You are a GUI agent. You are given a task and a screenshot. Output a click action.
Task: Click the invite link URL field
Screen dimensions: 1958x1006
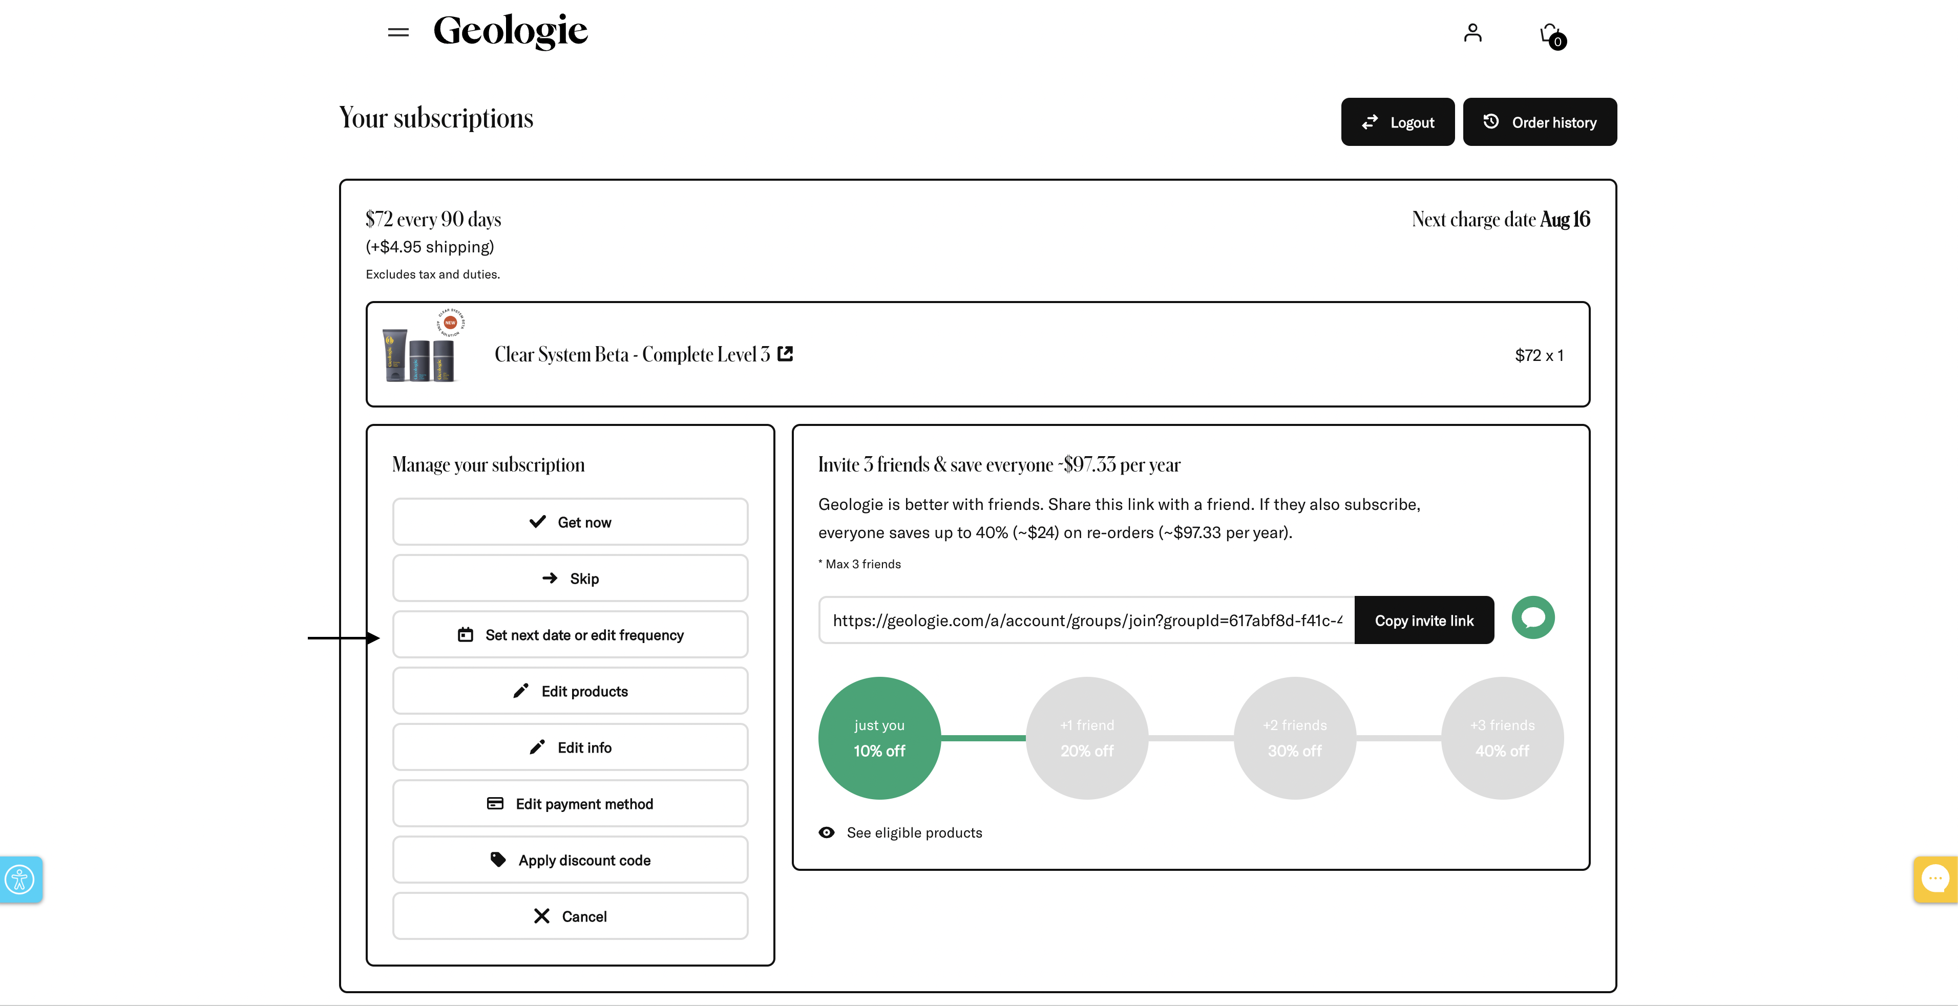[x=1086, y=620]
